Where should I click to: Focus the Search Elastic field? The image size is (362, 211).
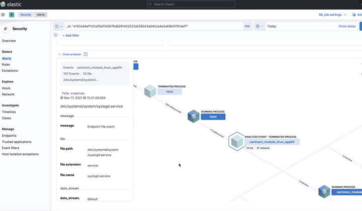[191, 4]
